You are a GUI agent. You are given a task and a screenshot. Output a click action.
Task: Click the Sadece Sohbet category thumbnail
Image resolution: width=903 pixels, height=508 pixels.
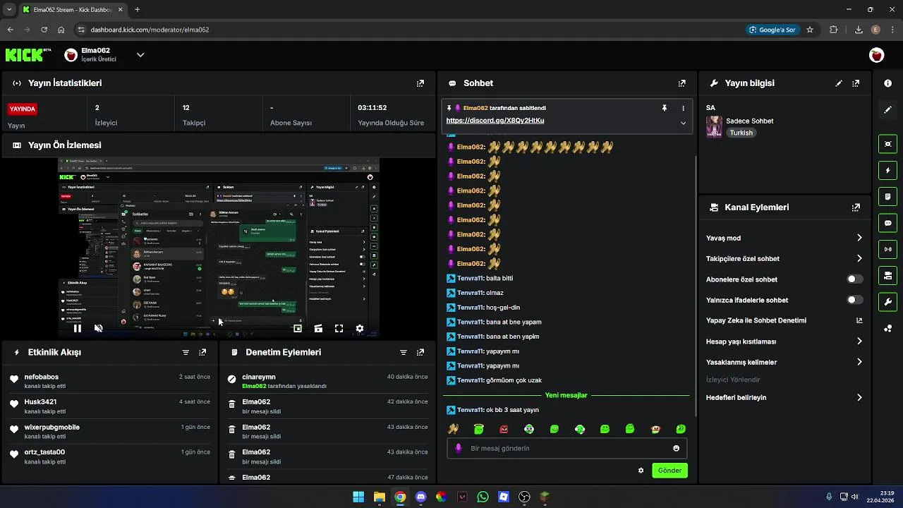tap(714, 126)
